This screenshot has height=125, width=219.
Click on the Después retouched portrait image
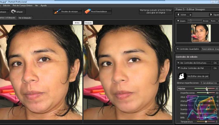pos(128,72)
